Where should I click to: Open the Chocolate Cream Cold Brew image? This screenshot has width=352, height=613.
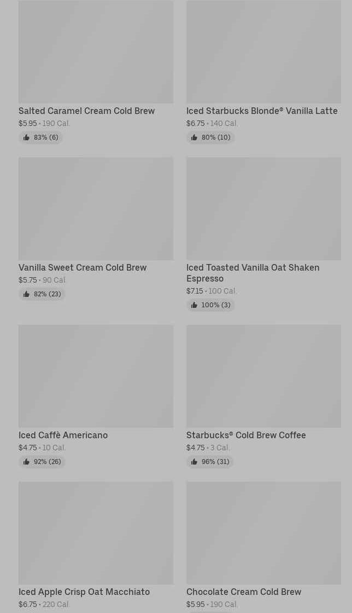[x=263, y=533]
